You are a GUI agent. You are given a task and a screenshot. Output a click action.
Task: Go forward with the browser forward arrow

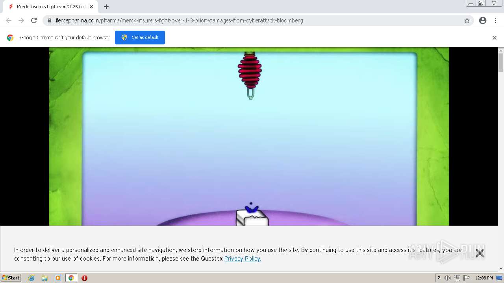(x=21, y=20)
